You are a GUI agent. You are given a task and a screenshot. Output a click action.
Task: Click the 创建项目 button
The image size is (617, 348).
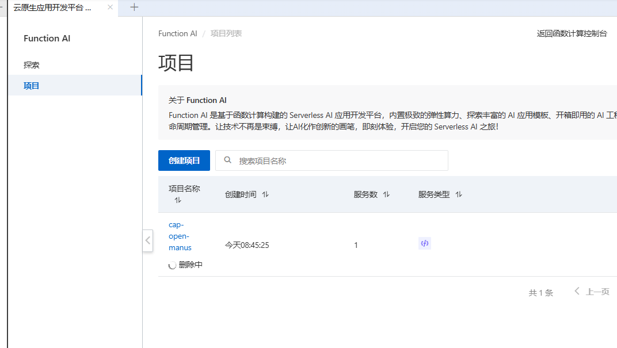[184, 160]
